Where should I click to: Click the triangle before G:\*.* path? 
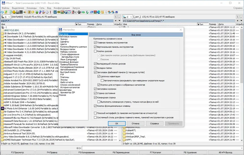(x=2, y=21)
